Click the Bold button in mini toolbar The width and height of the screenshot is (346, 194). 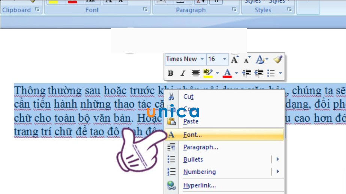[171, 73]
